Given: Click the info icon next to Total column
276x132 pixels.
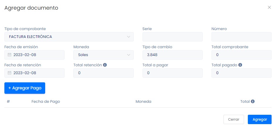Looking at the screenshot, I should pyautogui.click(x=253, y=101).
